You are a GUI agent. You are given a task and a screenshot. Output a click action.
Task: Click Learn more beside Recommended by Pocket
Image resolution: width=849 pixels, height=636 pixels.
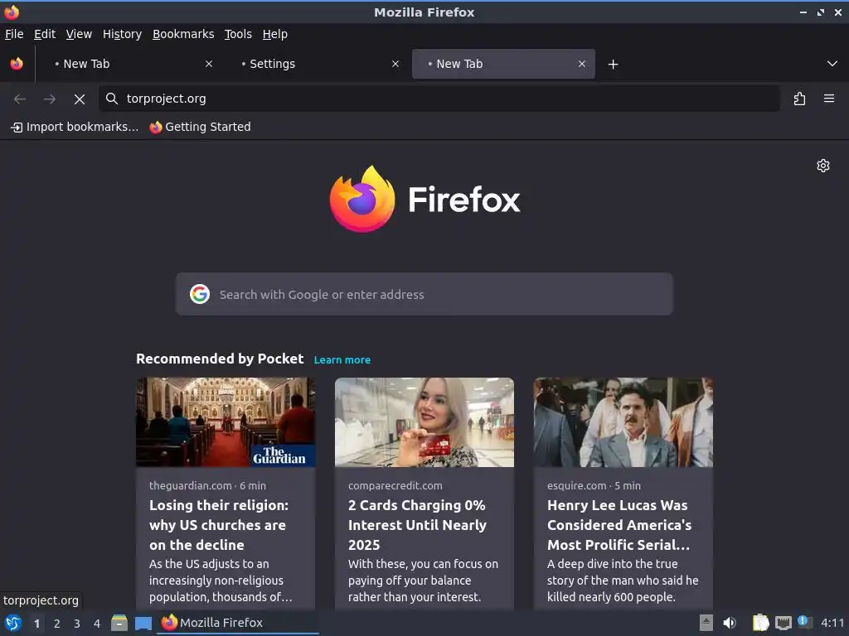coord(342,359)
